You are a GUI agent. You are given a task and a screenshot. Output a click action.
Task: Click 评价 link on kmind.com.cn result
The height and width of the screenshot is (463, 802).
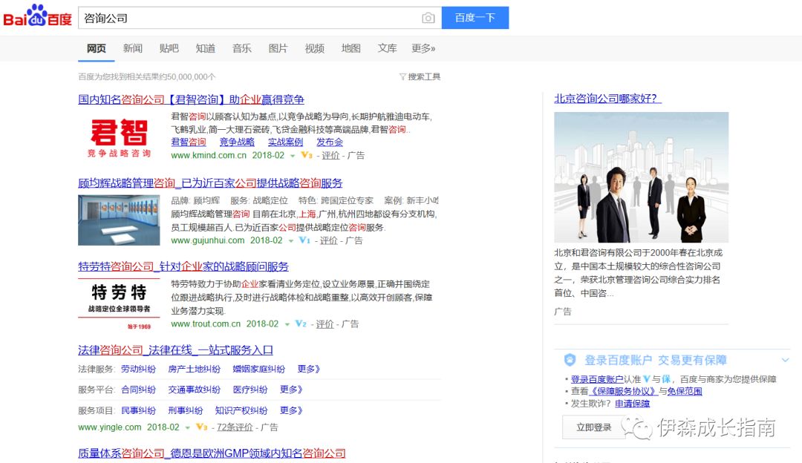coord(330,155)
